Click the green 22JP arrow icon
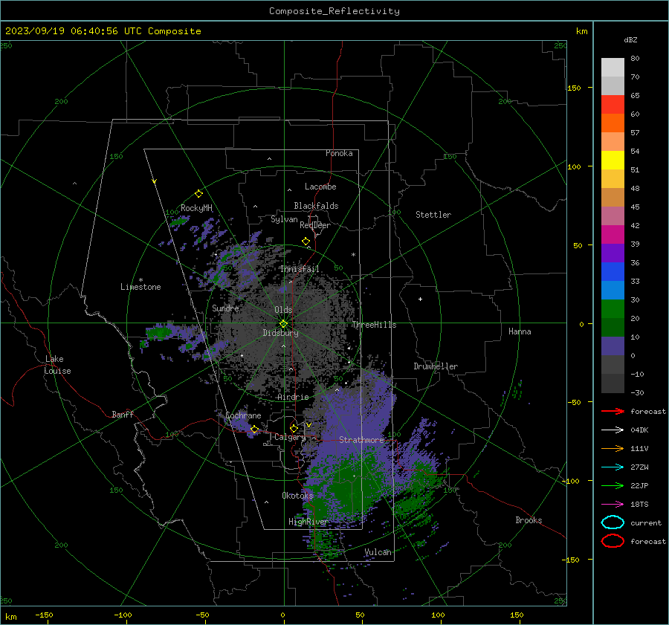The image size is (669, 625). pyautogui.click(x=613, y=485)
